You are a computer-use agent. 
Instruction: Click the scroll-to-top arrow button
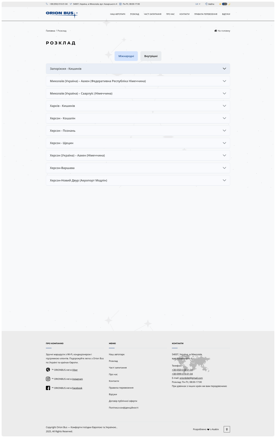tap(227, 429)
